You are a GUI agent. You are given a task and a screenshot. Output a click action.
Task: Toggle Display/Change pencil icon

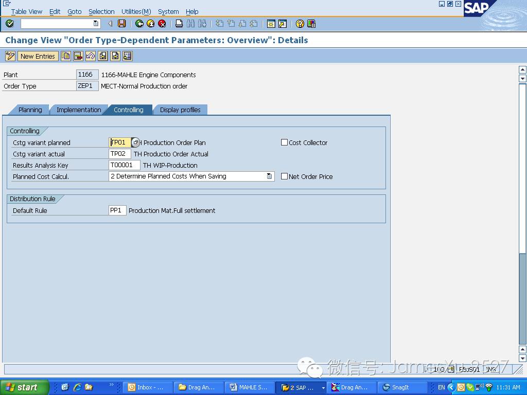point(10,56)
